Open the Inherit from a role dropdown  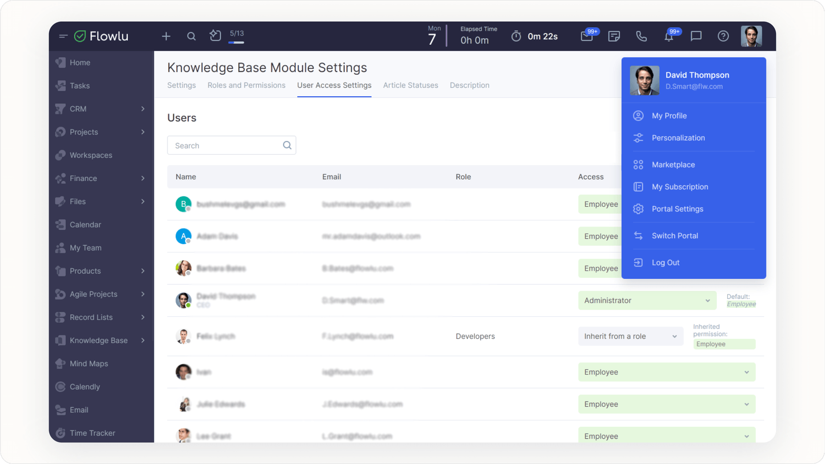[630, 336]
